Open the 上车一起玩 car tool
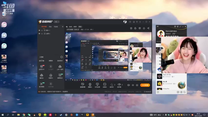The width and height of the screenshot is (208, 117). 60,67
